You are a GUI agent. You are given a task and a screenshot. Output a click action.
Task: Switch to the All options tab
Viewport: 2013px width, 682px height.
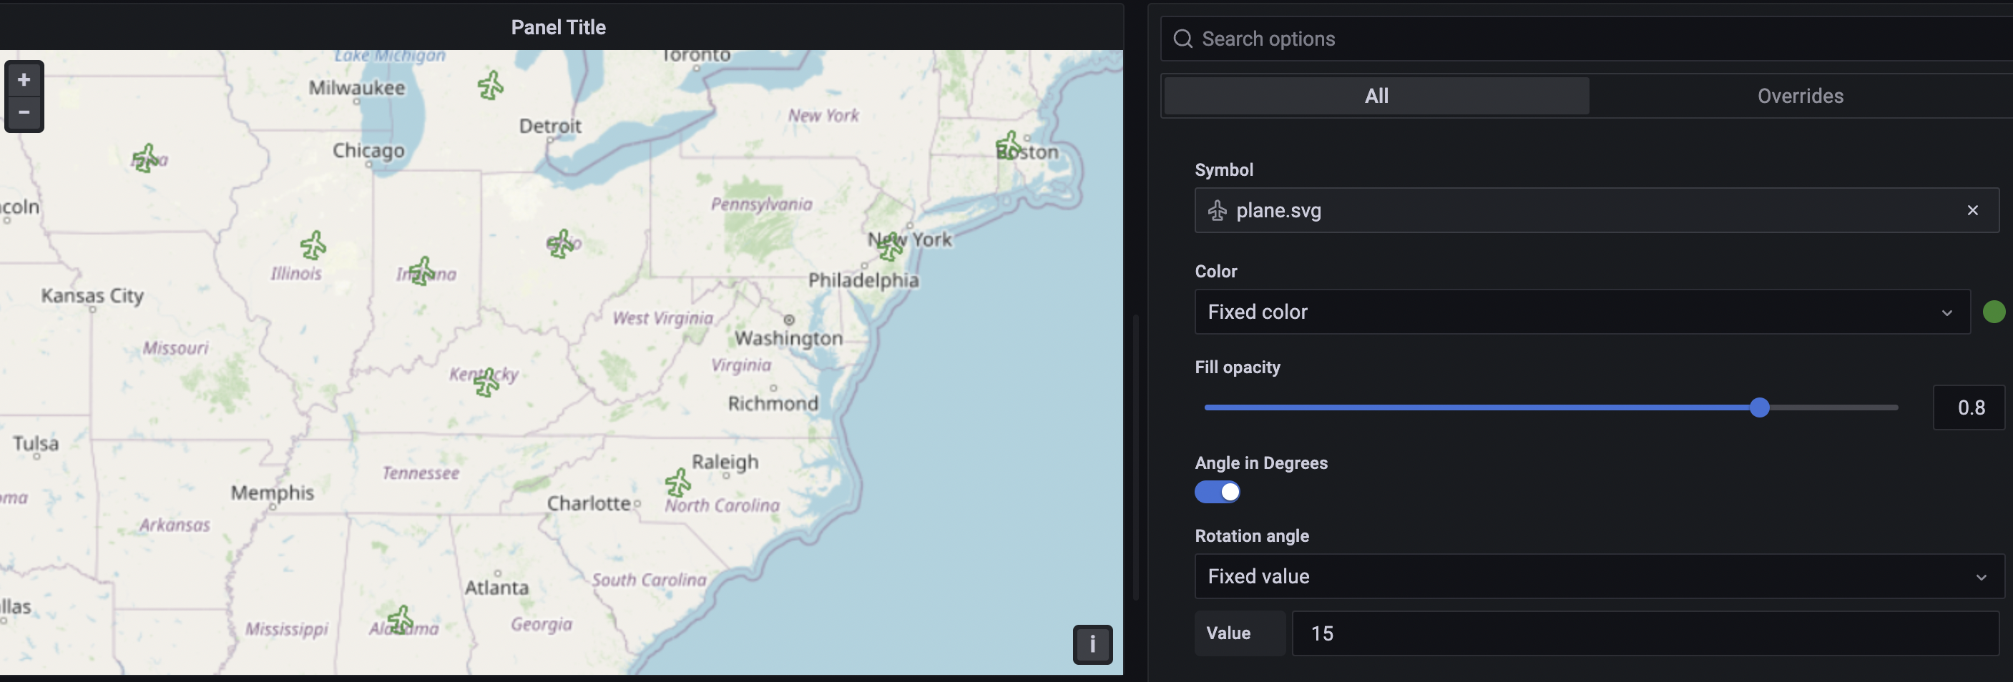pyautogui.click(x=1376, y=95)
